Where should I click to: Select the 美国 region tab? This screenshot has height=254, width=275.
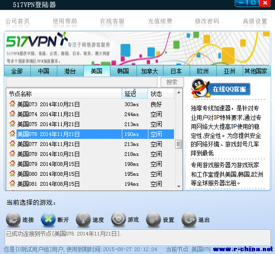[x=97, y=71]
